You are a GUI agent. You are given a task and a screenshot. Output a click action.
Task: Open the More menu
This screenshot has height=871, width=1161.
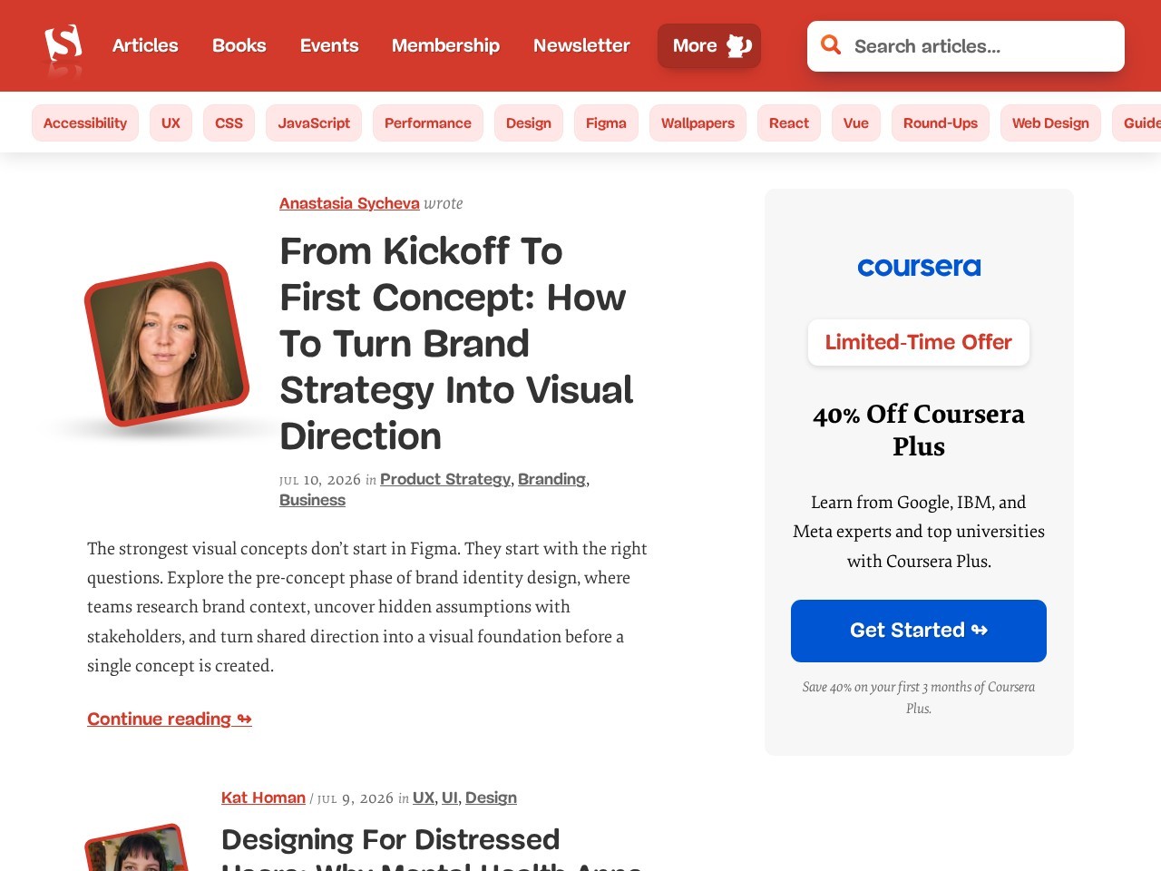[709, 45]
